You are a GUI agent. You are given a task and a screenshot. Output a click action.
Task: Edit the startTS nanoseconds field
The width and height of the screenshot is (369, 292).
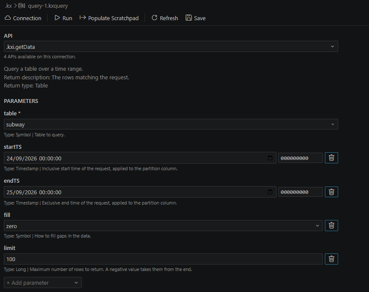300,158
